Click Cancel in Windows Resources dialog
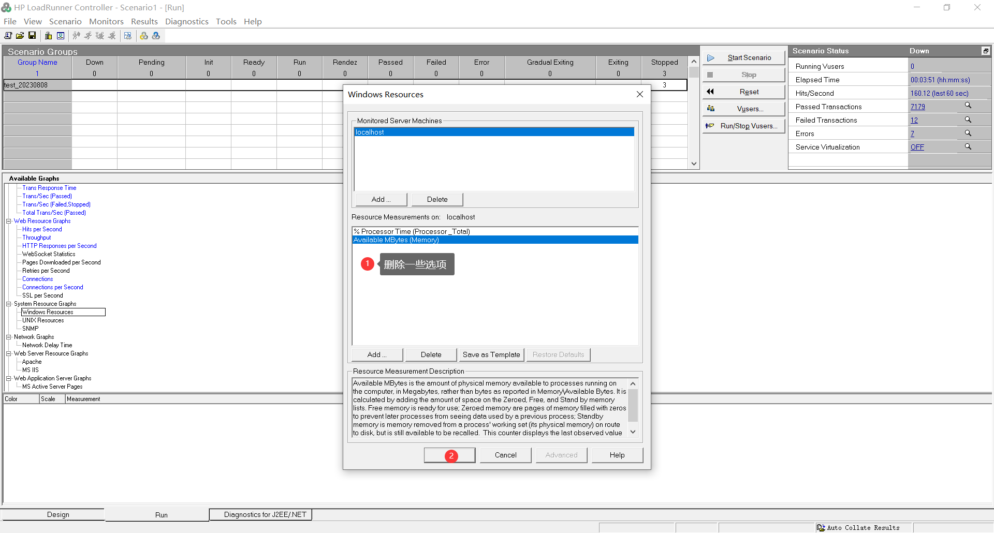Viewport: 994px width, 533px height. pyautogui.click(x=505, y=455)
